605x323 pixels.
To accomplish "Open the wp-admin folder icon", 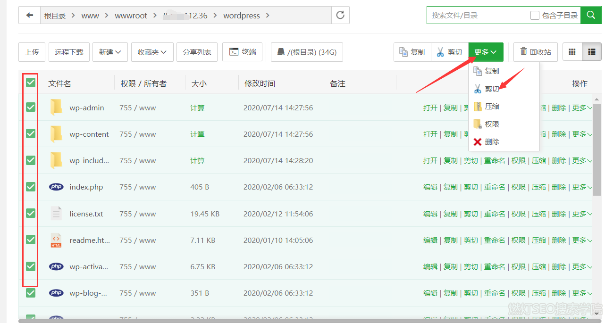I will [x=56, y=108].
